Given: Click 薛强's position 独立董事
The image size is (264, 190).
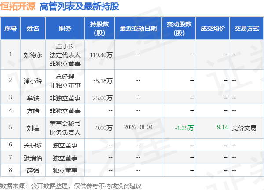Looking at the screenshot, I should click(x=65, y=171).
